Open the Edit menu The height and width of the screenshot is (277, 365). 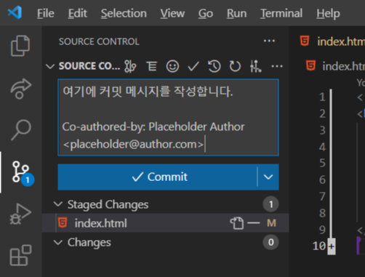(x=78, y=13)
